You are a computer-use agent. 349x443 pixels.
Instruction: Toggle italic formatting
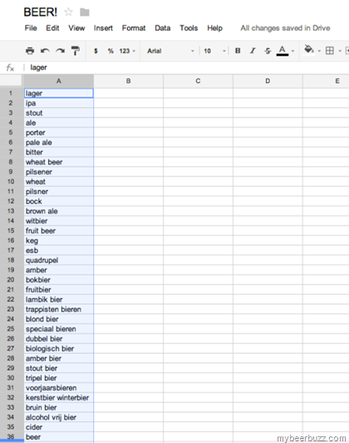253,51
